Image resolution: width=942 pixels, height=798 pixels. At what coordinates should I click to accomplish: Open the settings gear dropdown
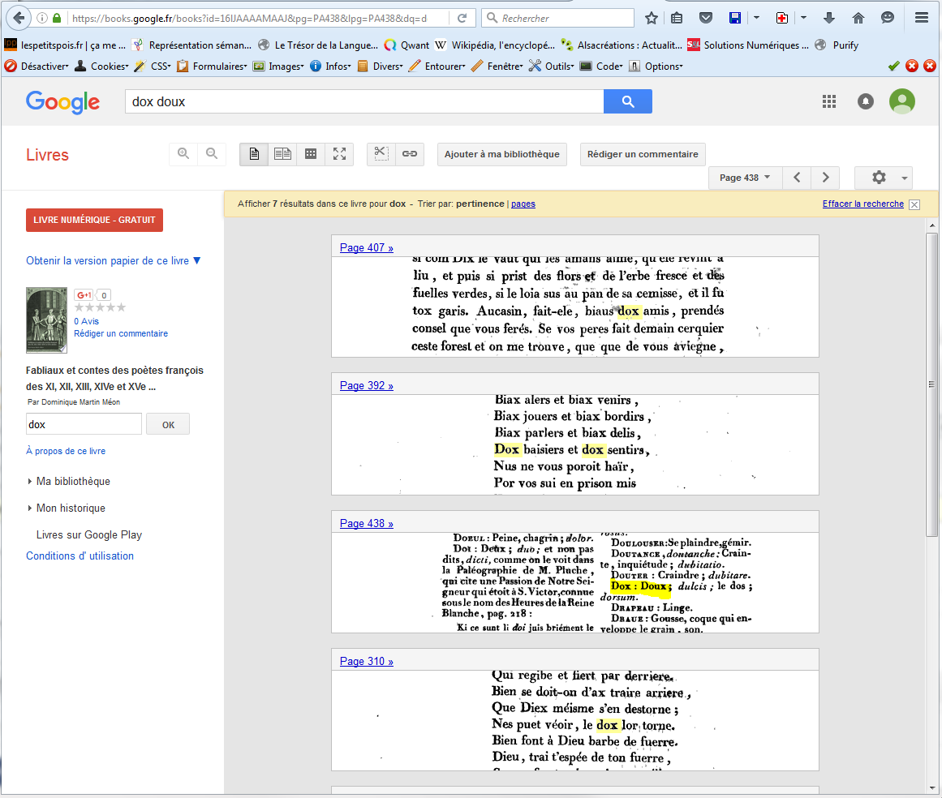click(x=884, y=178)
